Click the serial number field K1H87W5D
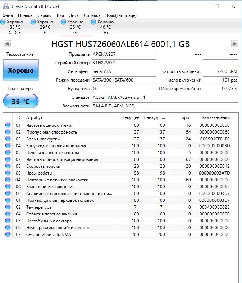 (x=124, y=63)
